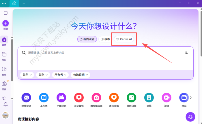Image resolution: width=202 pixels, height=124 pixels.
Task: Click sidebar scroll down arrow
Action: (12, 99)
